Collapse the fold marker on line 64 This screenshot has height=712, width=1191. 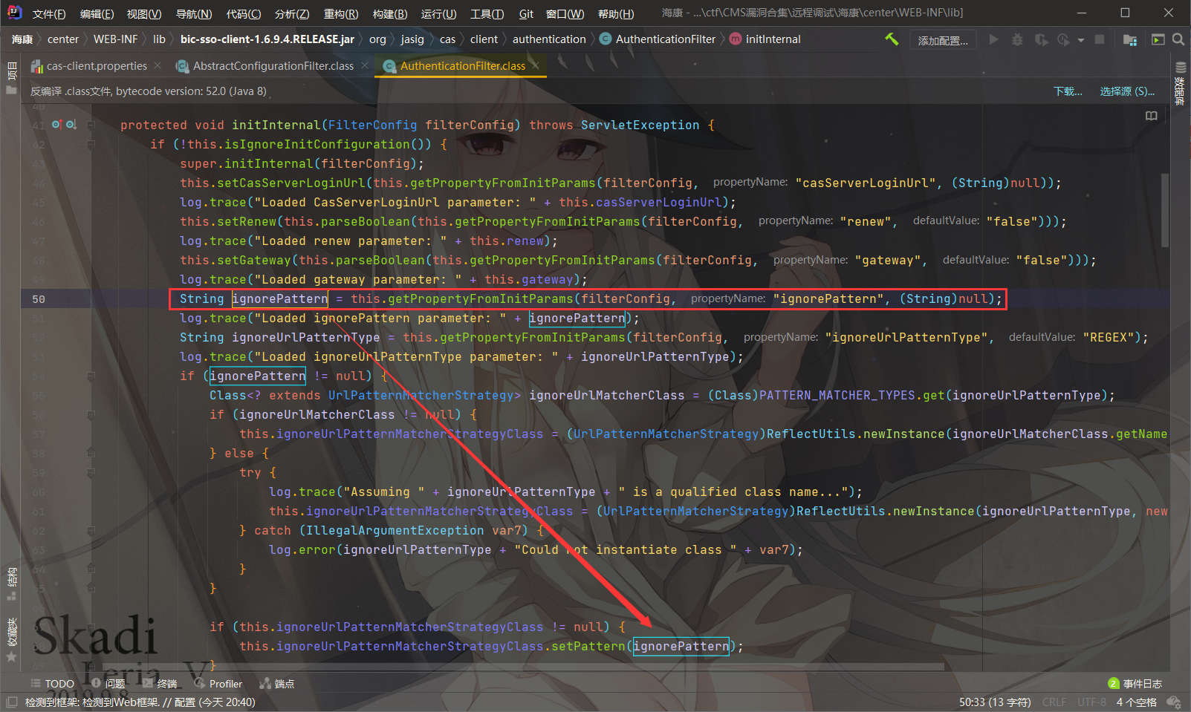click(x=91, y=569)
